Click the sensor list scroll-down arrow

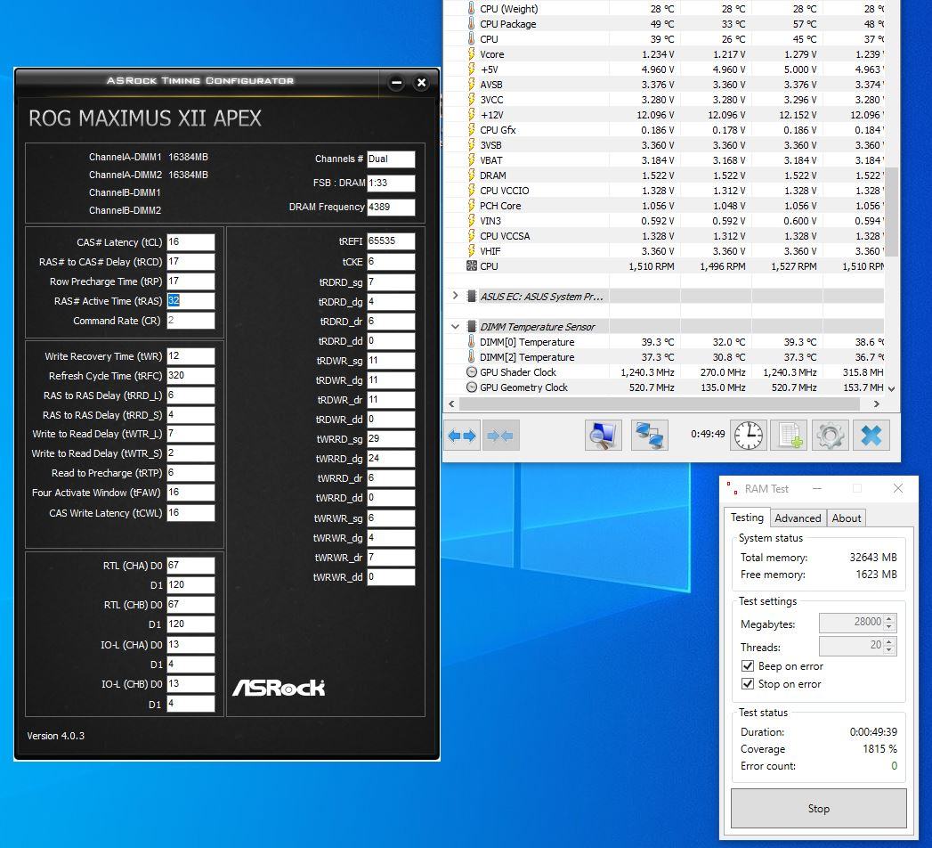(x=892, y=388)
